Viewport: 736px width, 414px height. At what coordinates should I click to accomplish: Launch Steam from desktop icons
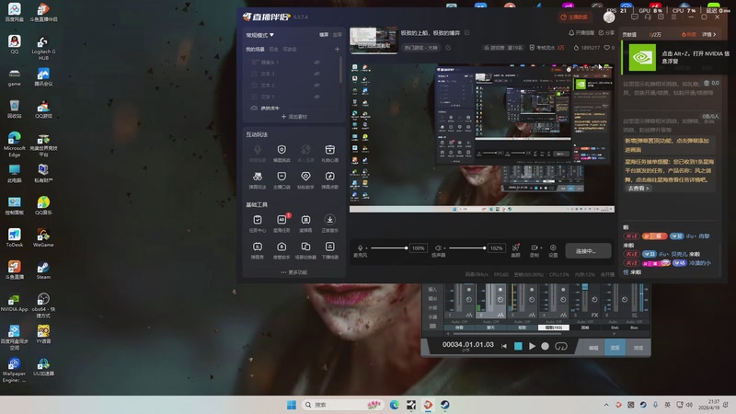point(43,270)
